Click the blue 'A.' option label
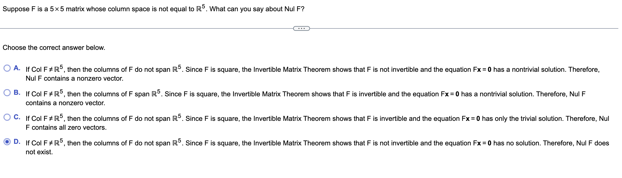 (17, 67)
